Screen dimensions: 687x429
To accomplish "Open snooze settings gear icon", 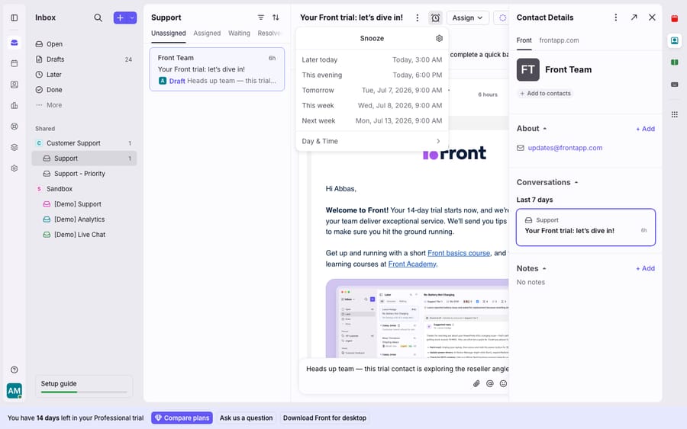I will click(x=439, y=39).
